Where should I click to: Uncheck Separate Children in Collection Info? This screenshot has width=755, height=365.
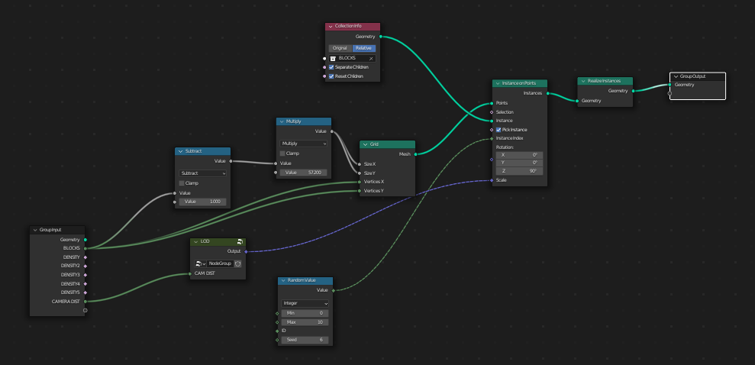[331, 67]
